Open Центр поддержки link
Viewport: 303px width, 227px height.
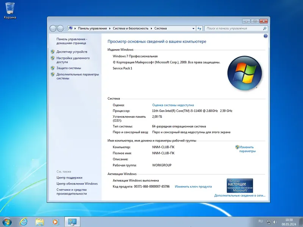pyautogui.click(x=69, y=177)
